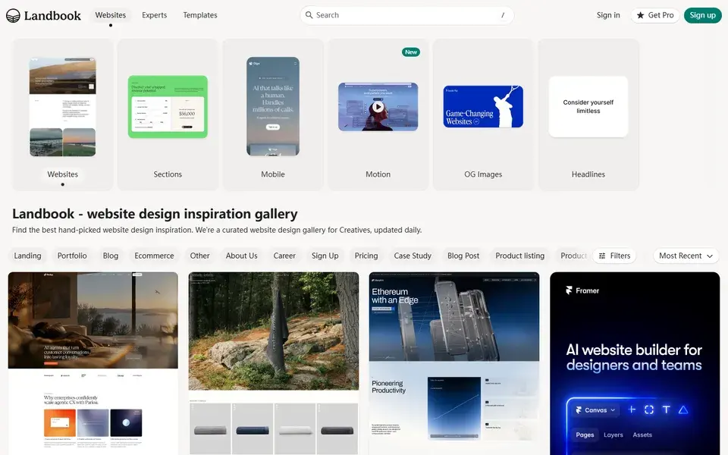Image resolution: width=728 pixels, height=455 pixels.
Task: Open the Experts nav tab
Action: pyautogui.click(x=154, y=15)
